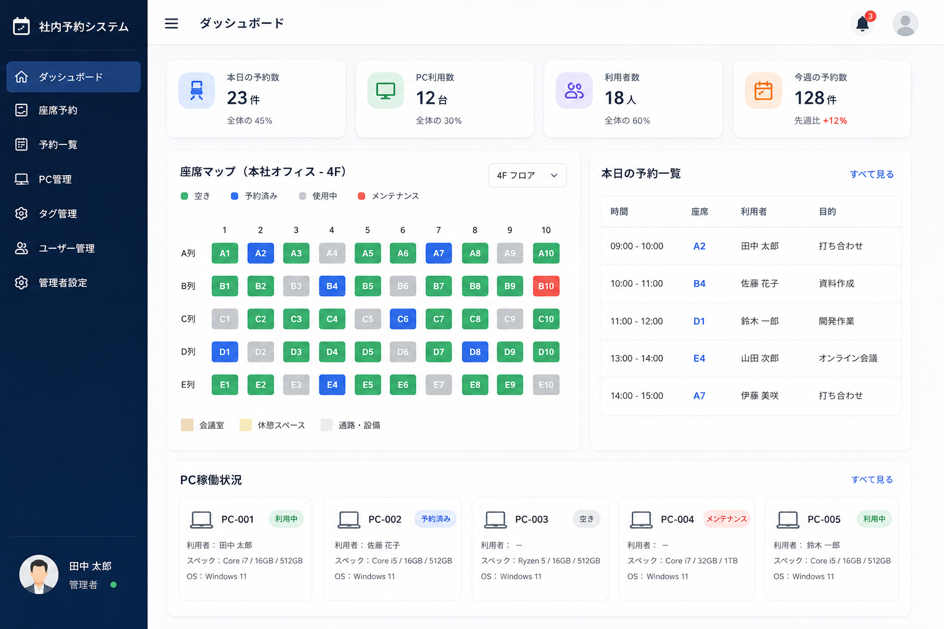This screenshot has width=944, height=629.
Task: Click green 空き legend dot
Action: 184,196
